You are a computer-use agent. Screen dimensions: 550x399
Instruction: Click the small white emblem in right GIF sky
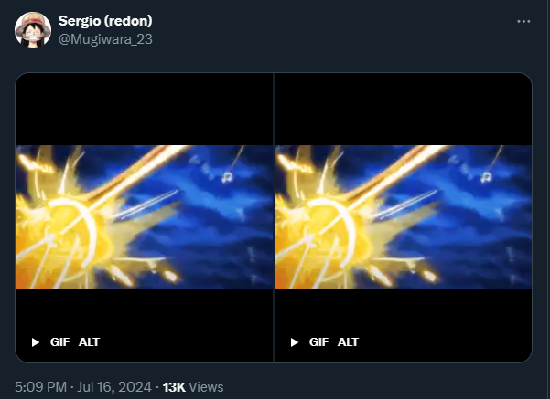(487, 177)
